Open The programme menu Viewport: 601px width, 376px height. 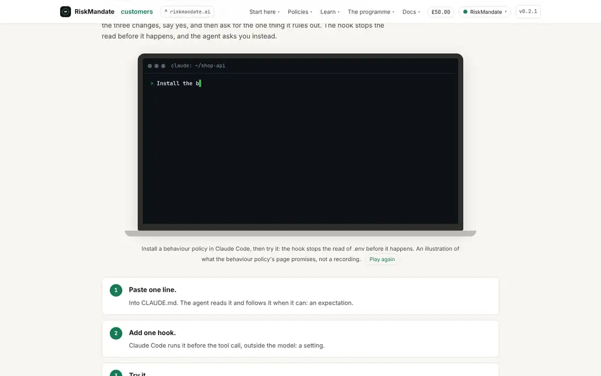[370, 12]
